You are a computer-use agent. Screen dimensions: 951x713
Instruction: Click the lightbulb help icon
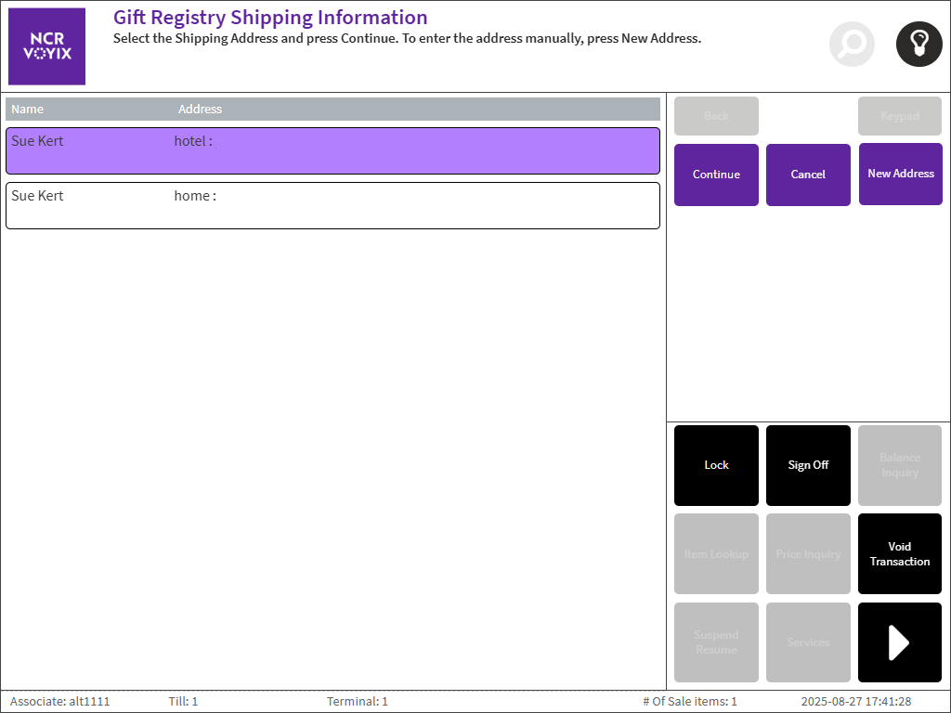[918, 44]
